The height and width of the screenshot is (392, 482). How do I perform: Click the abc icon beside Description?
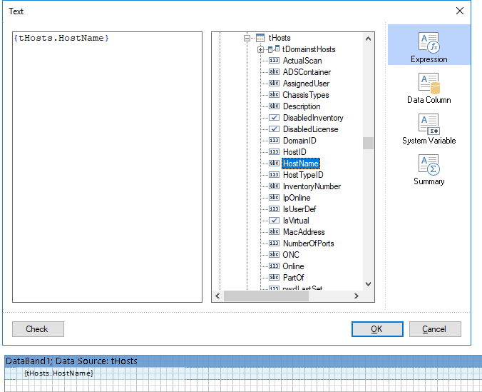pyautogui.click(x=274, y=106)
